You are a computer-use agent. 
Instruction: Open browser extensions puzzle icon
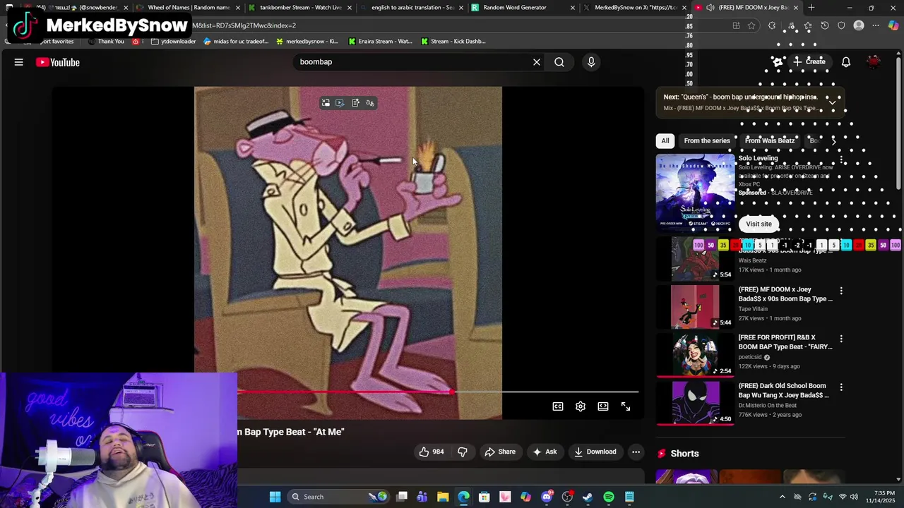click(772, 25)
